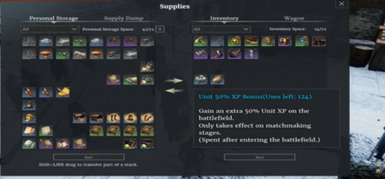Open the Inventory filter dropdown
Screen dimensions: 385x179
221,29
